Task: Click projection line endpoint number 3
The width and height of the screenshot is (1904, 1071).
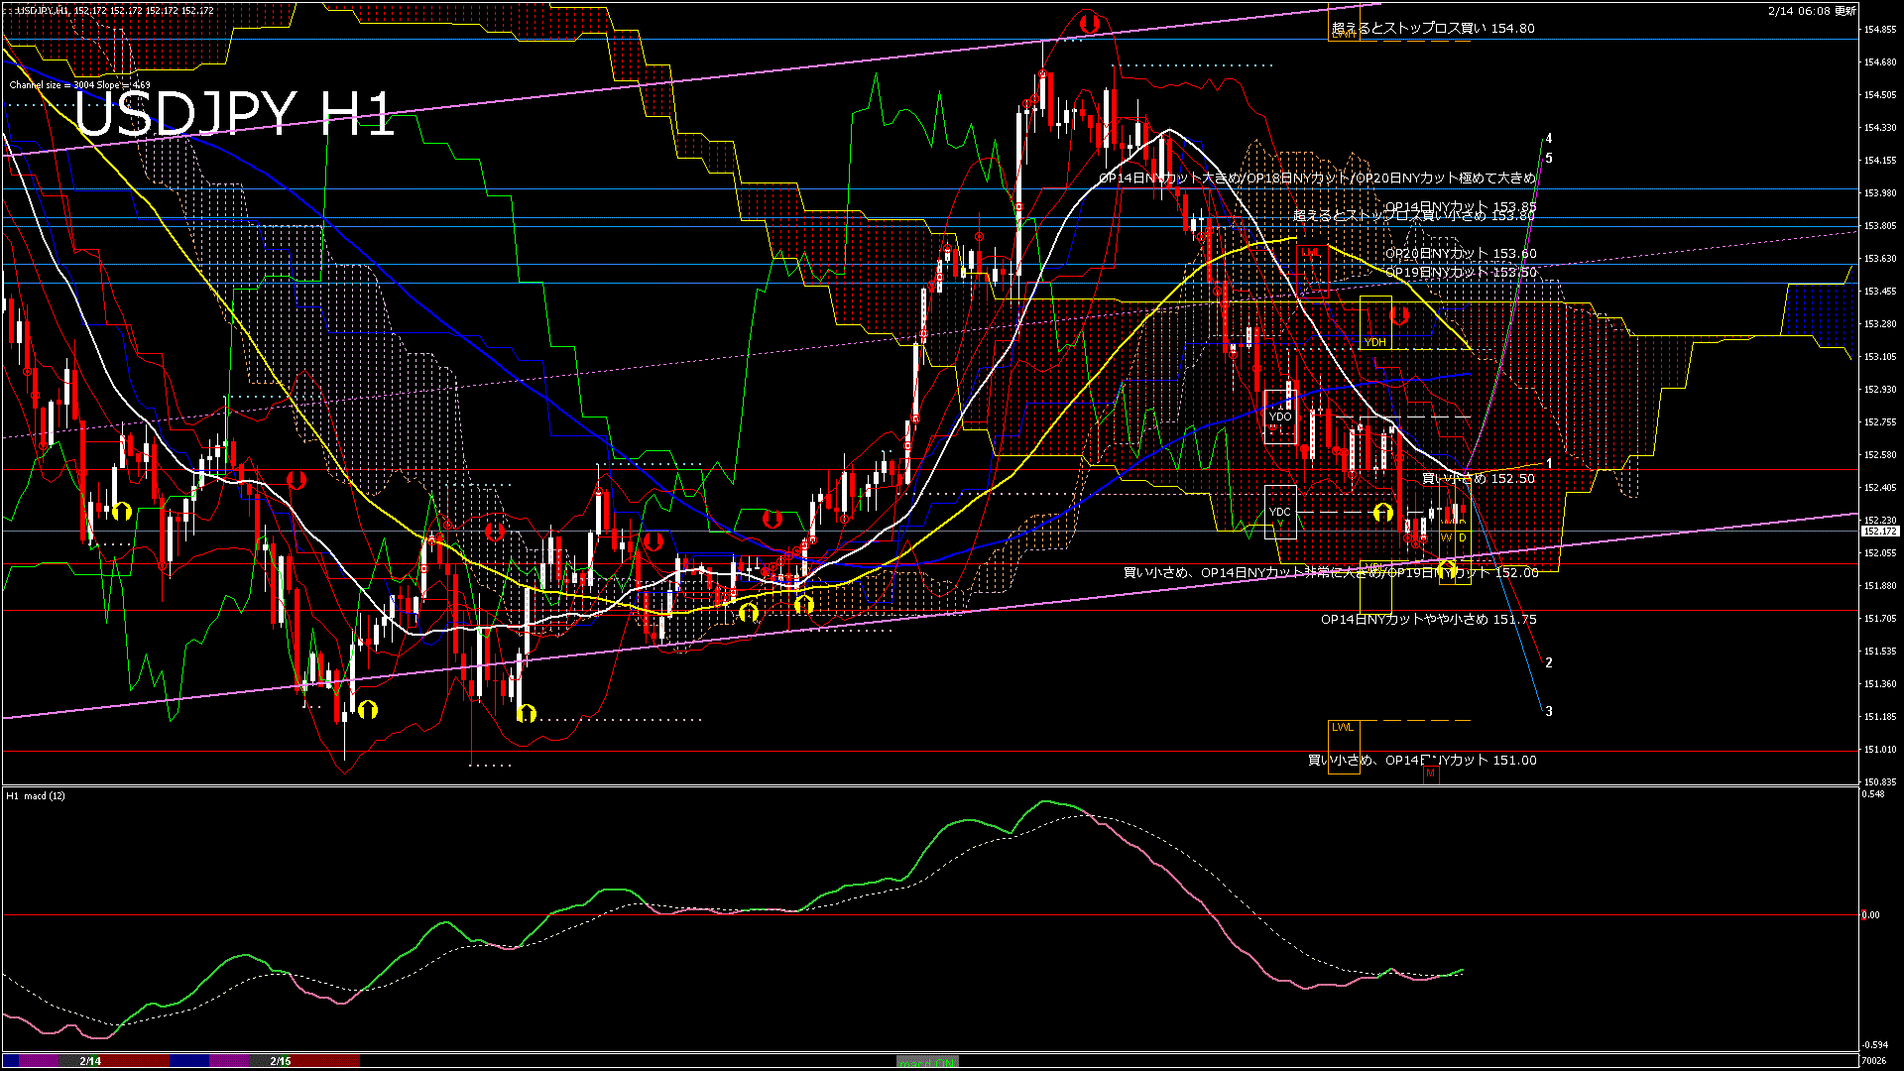Action: tap(1549, 711)
